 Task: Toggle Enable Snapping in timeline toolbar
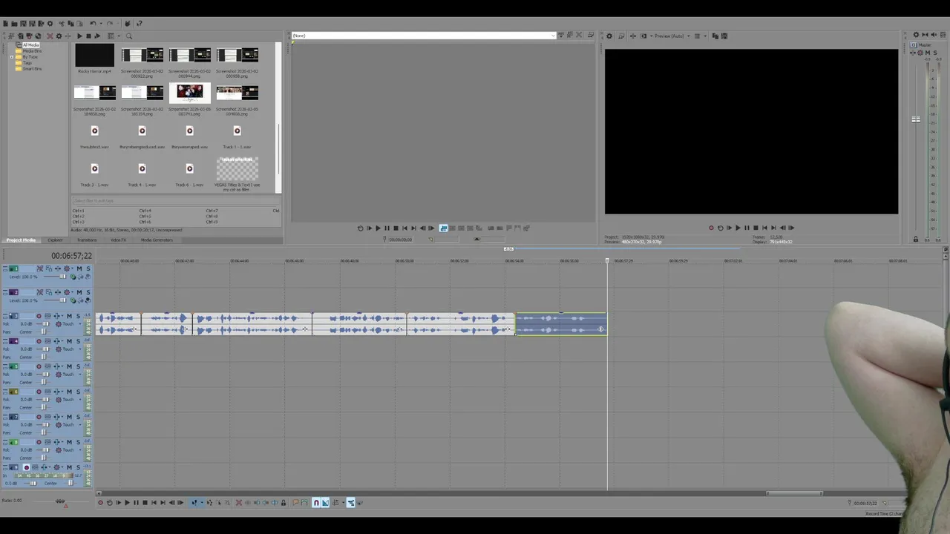coord(316,503)
